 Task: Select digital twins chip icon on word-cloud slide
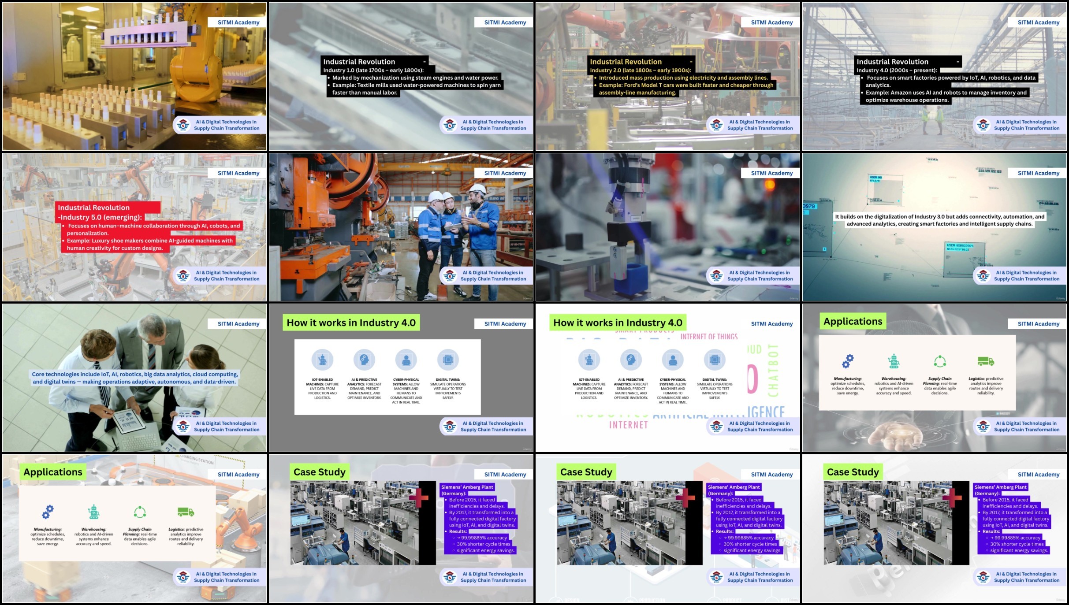[x=715, y=360]
